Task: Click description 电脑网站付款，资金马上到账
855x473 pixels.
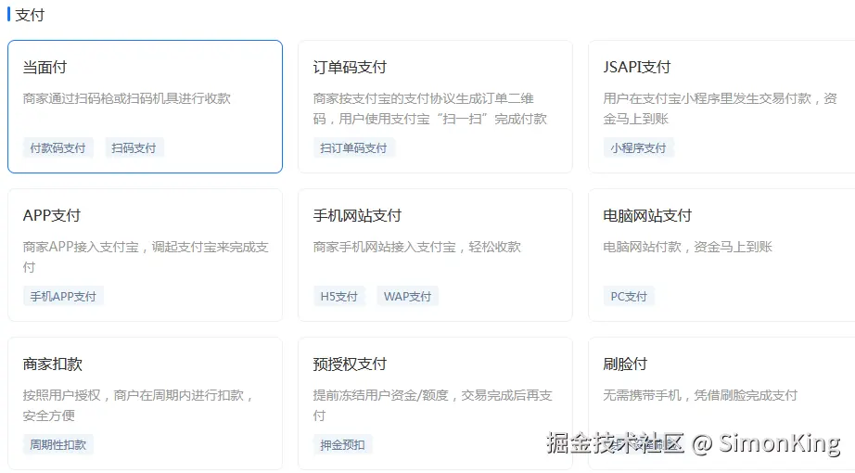Action: pos(687,247)
